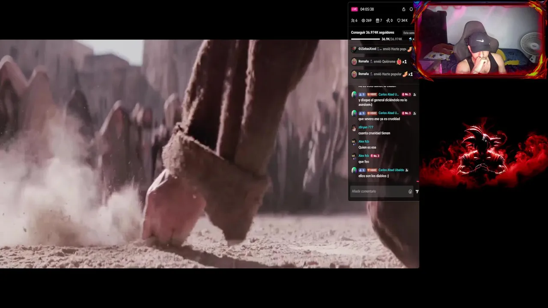Click the '04:05:38' stream timer
This screenshot has height=308, width=548.
pyautogui.click(x=367, y=9)
